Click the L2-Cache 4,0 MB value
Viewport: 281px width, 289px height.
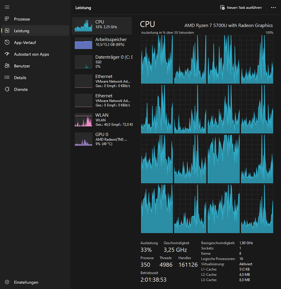point(245,274)
